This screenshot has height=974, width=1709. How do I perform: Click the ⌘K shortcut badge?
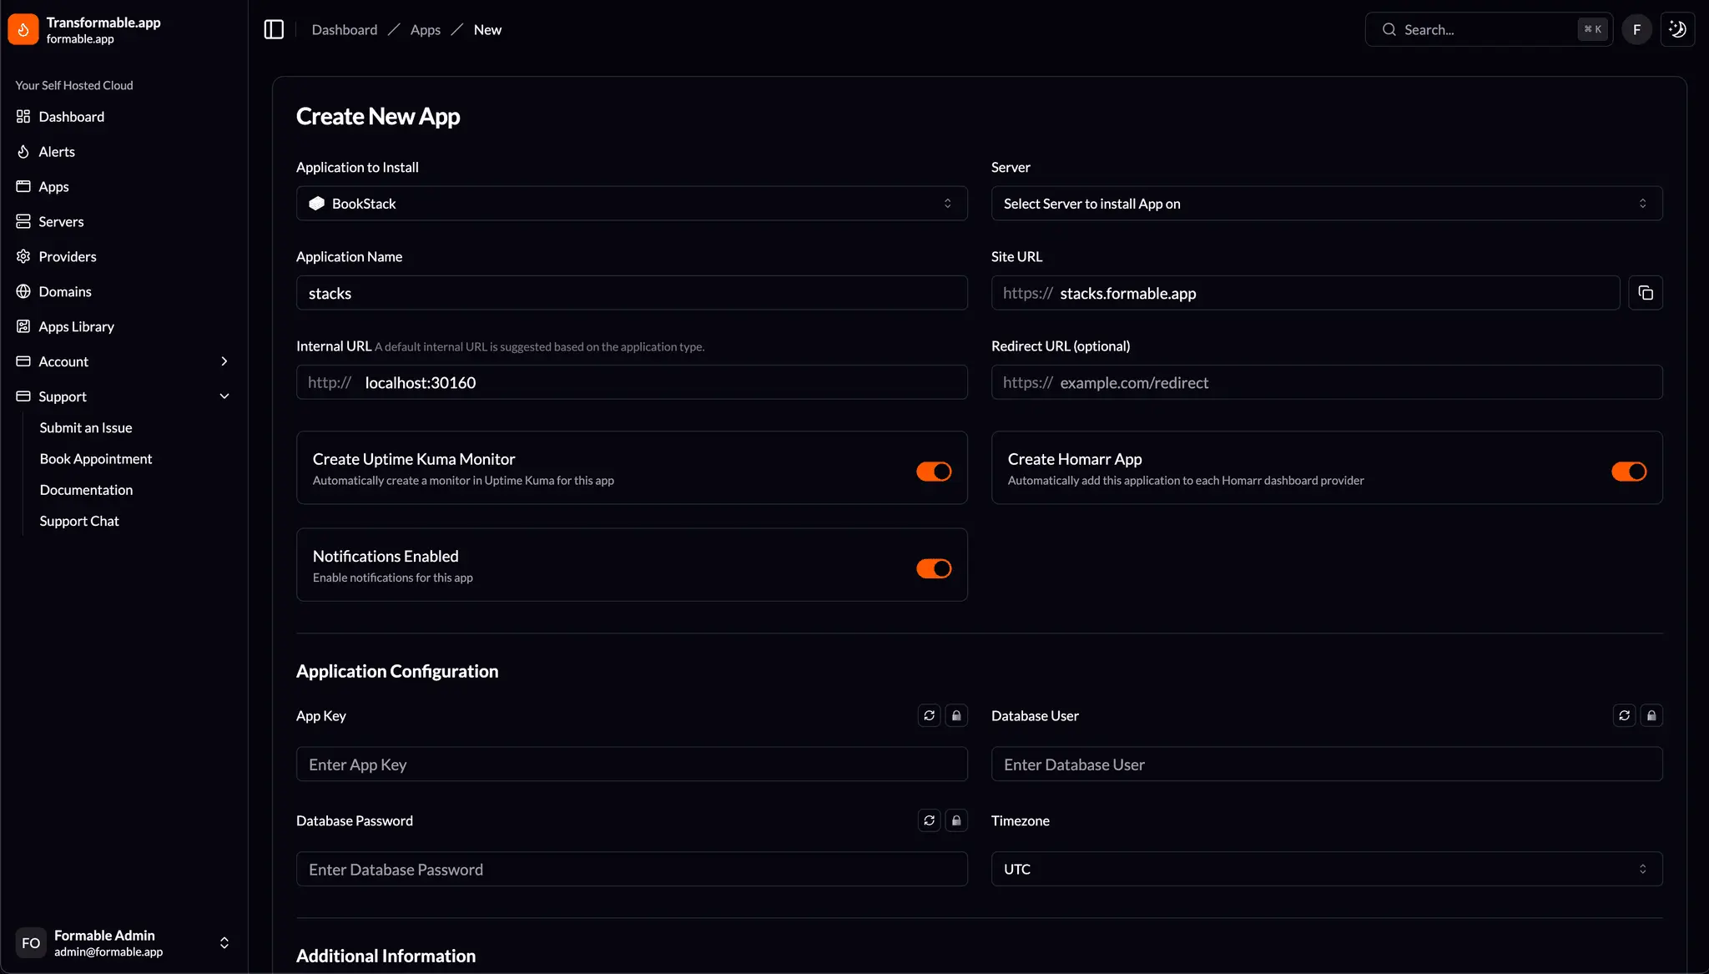[x=1592, y=29]
